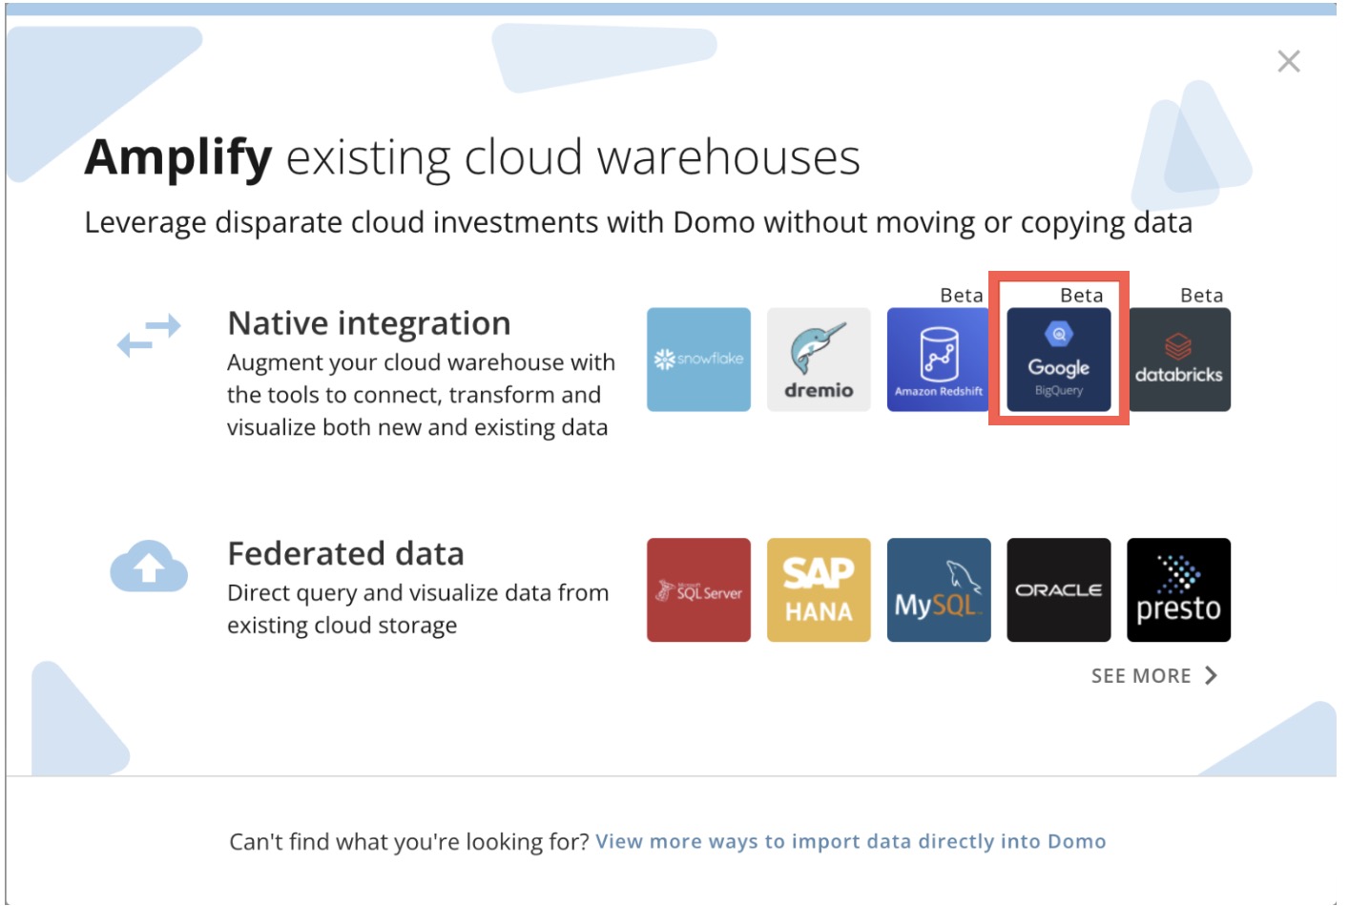This screenshot has height=906, width=1349.
Task: Open the Databricks Beta integration
Action: pos(1179,359)
